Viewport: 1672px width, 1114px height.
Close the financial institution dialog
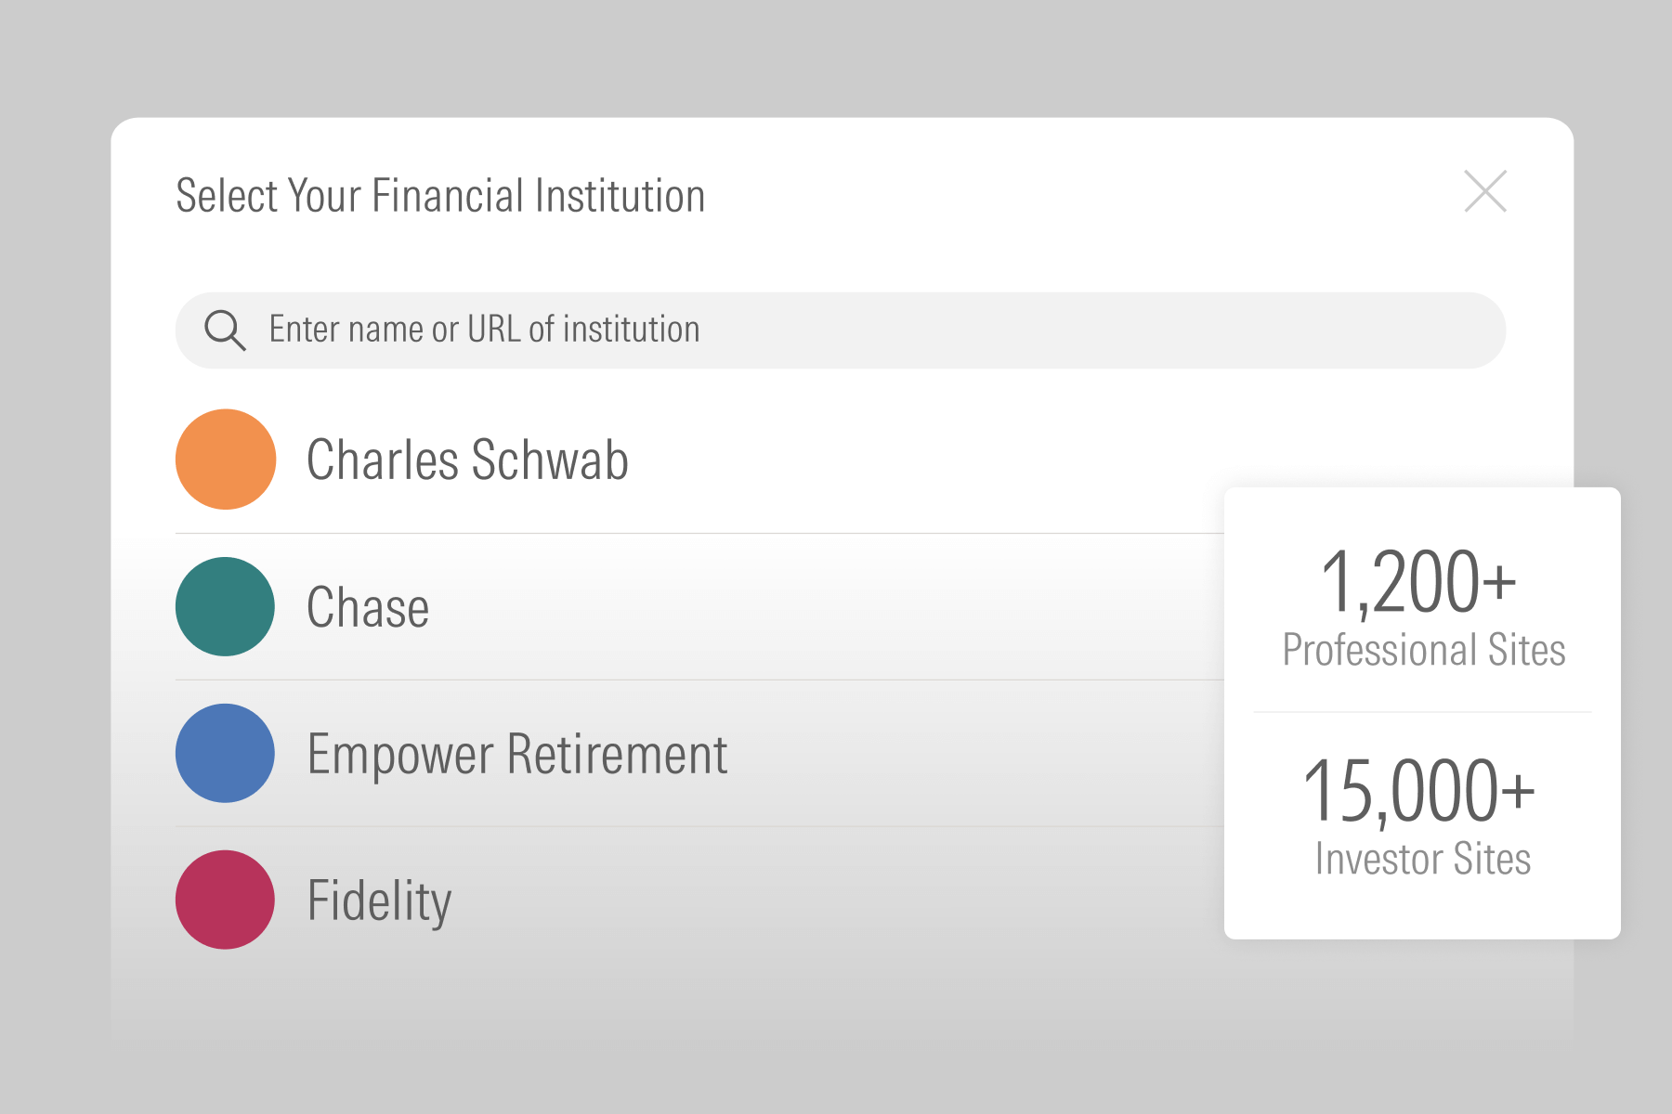click(x=1484, y=191)
